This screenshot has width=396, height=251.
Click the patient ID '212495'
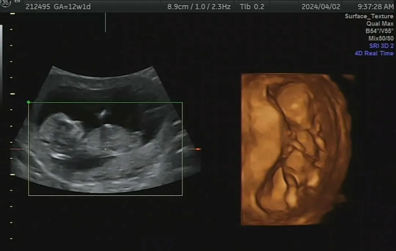click(x=38, y=7)
